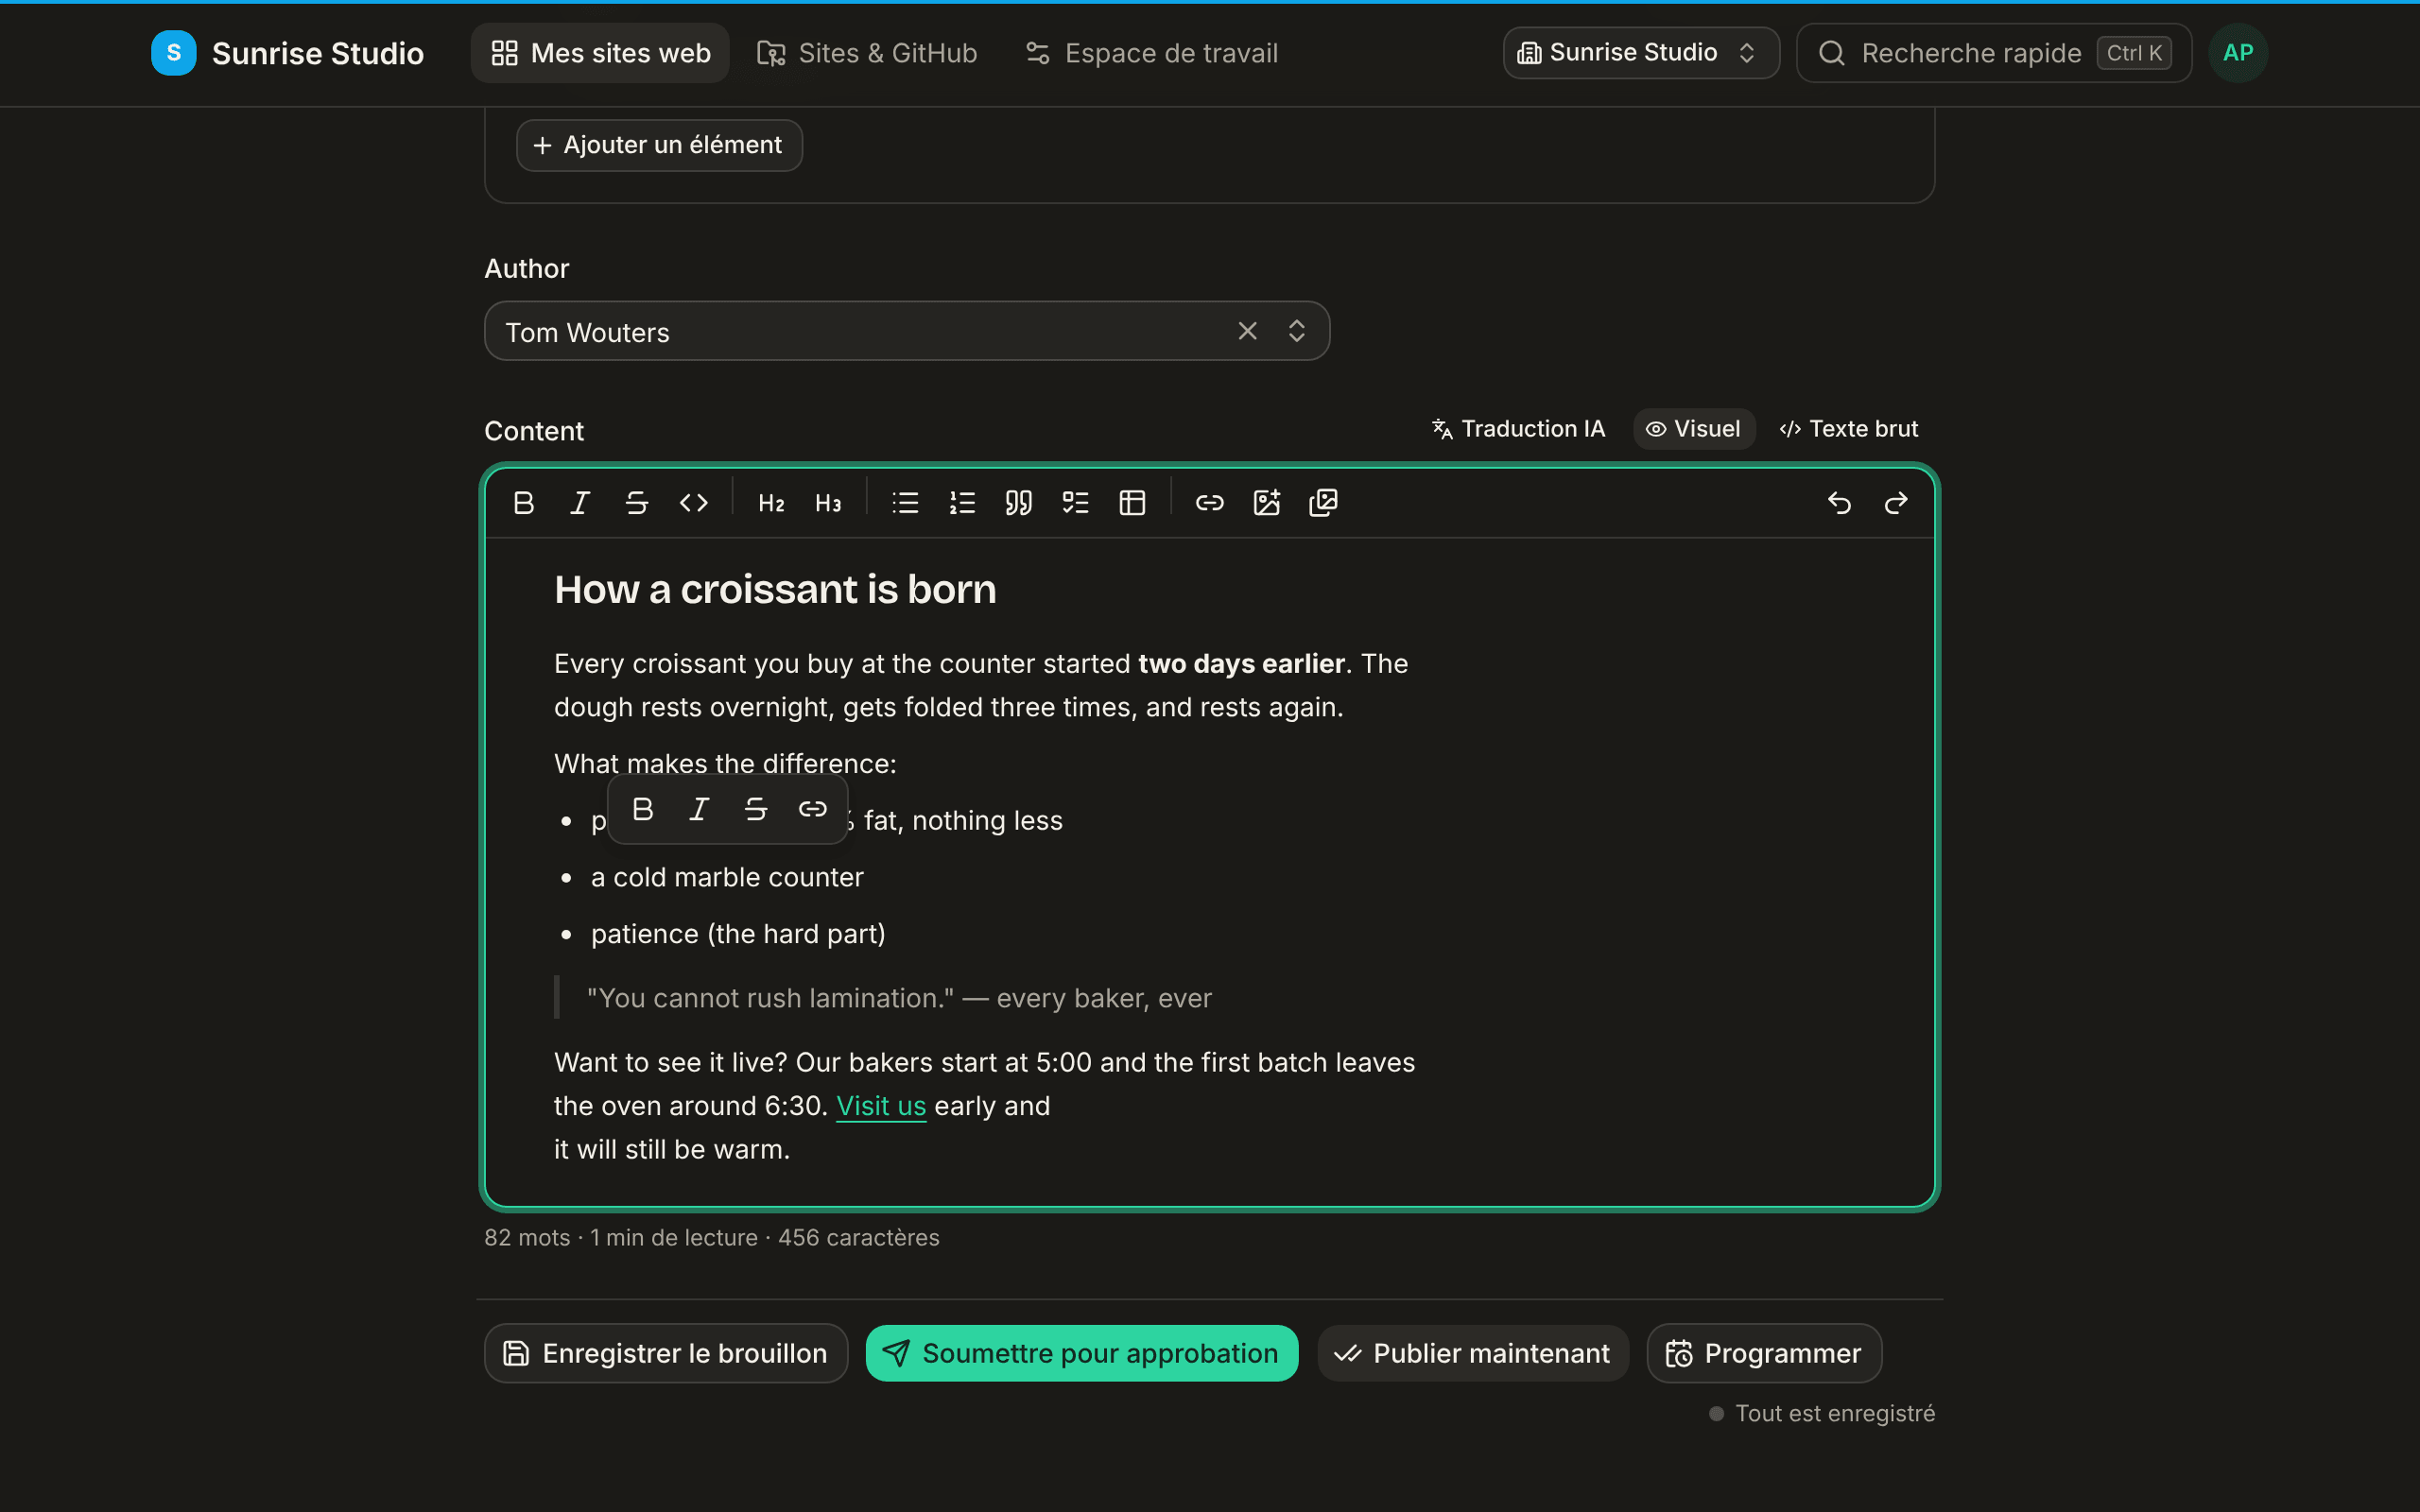2420x1512 pixels.
Task: Switch editor to Texte brut mode
Action: [1849, 429]
